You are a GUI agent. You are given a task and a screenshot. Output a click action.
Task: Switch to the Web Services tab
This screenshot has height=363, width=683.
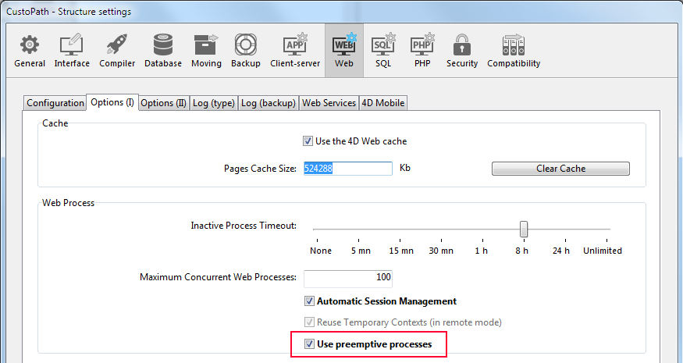[329, 103]
